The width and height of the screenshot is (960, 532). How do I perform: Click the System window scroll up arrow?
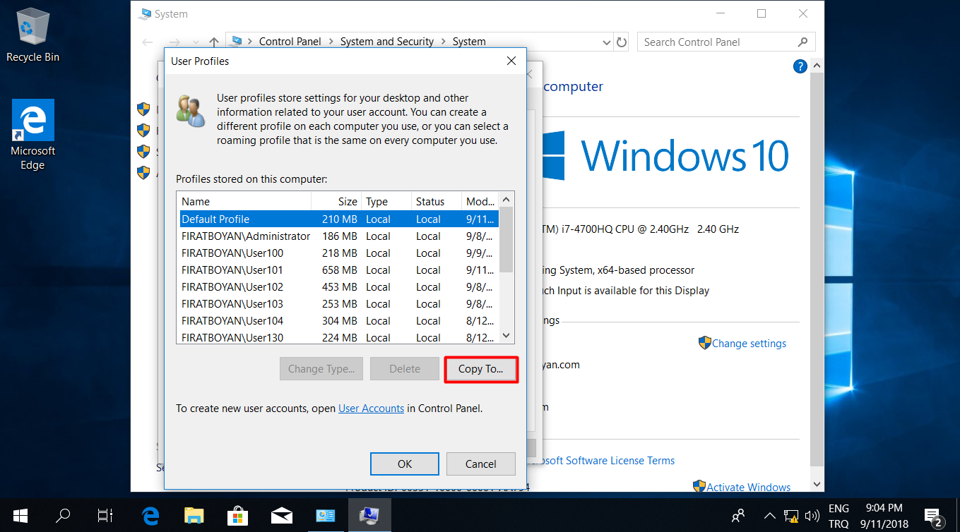(817, 66)
